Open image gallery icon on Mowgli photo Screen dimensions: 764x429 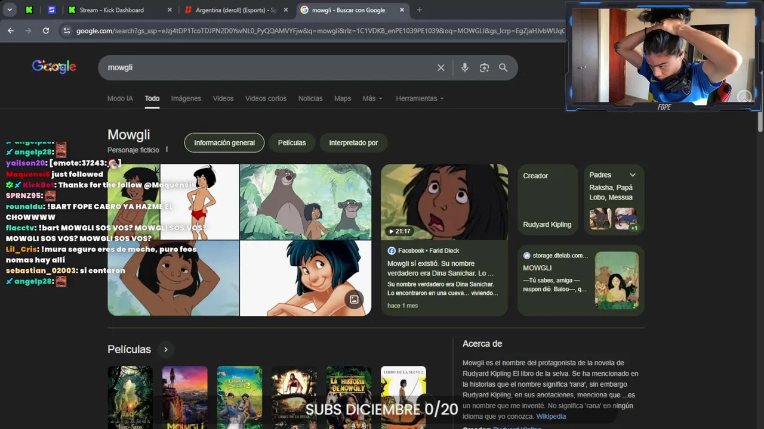click(x=354, y=300)
